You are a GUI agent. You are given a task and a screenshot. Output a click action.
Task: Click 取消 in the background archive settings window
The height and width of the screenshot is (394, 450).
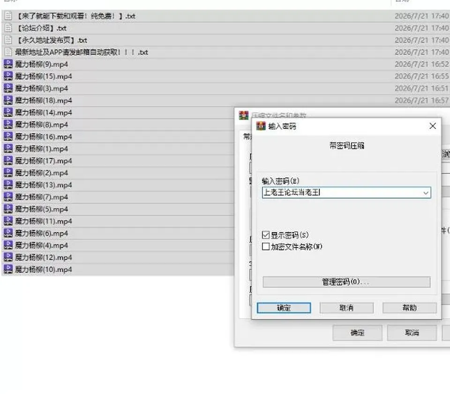pos(412,333)
